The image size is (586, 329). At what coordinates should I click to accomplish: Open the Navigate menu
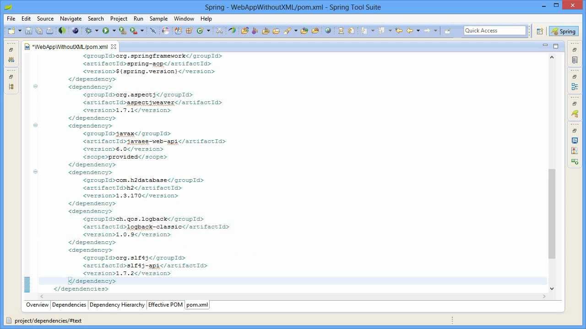coord(71,19)
